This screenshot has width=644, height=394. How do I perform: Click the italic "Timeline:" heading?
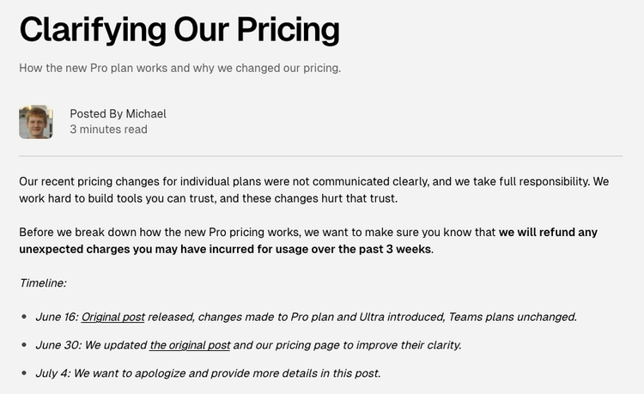pyautogui.click(x=43, y=282)
